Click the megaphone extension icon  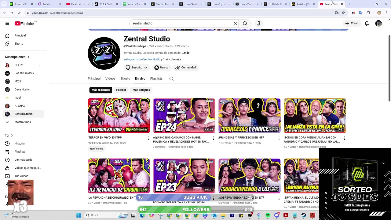coord(353,13)
